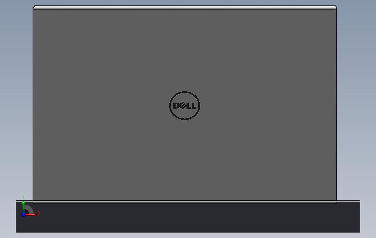
Task: Click the slanted letter E in the Dell logo
Action: (x=183, y=105)
